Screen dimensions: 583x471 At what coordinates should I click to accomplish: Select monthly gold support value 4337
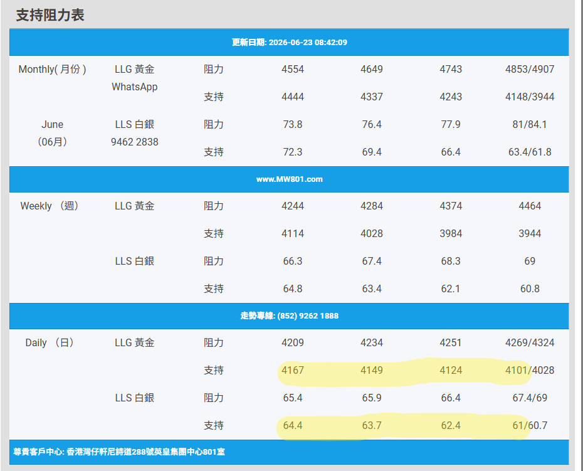(x=372, y=97)
